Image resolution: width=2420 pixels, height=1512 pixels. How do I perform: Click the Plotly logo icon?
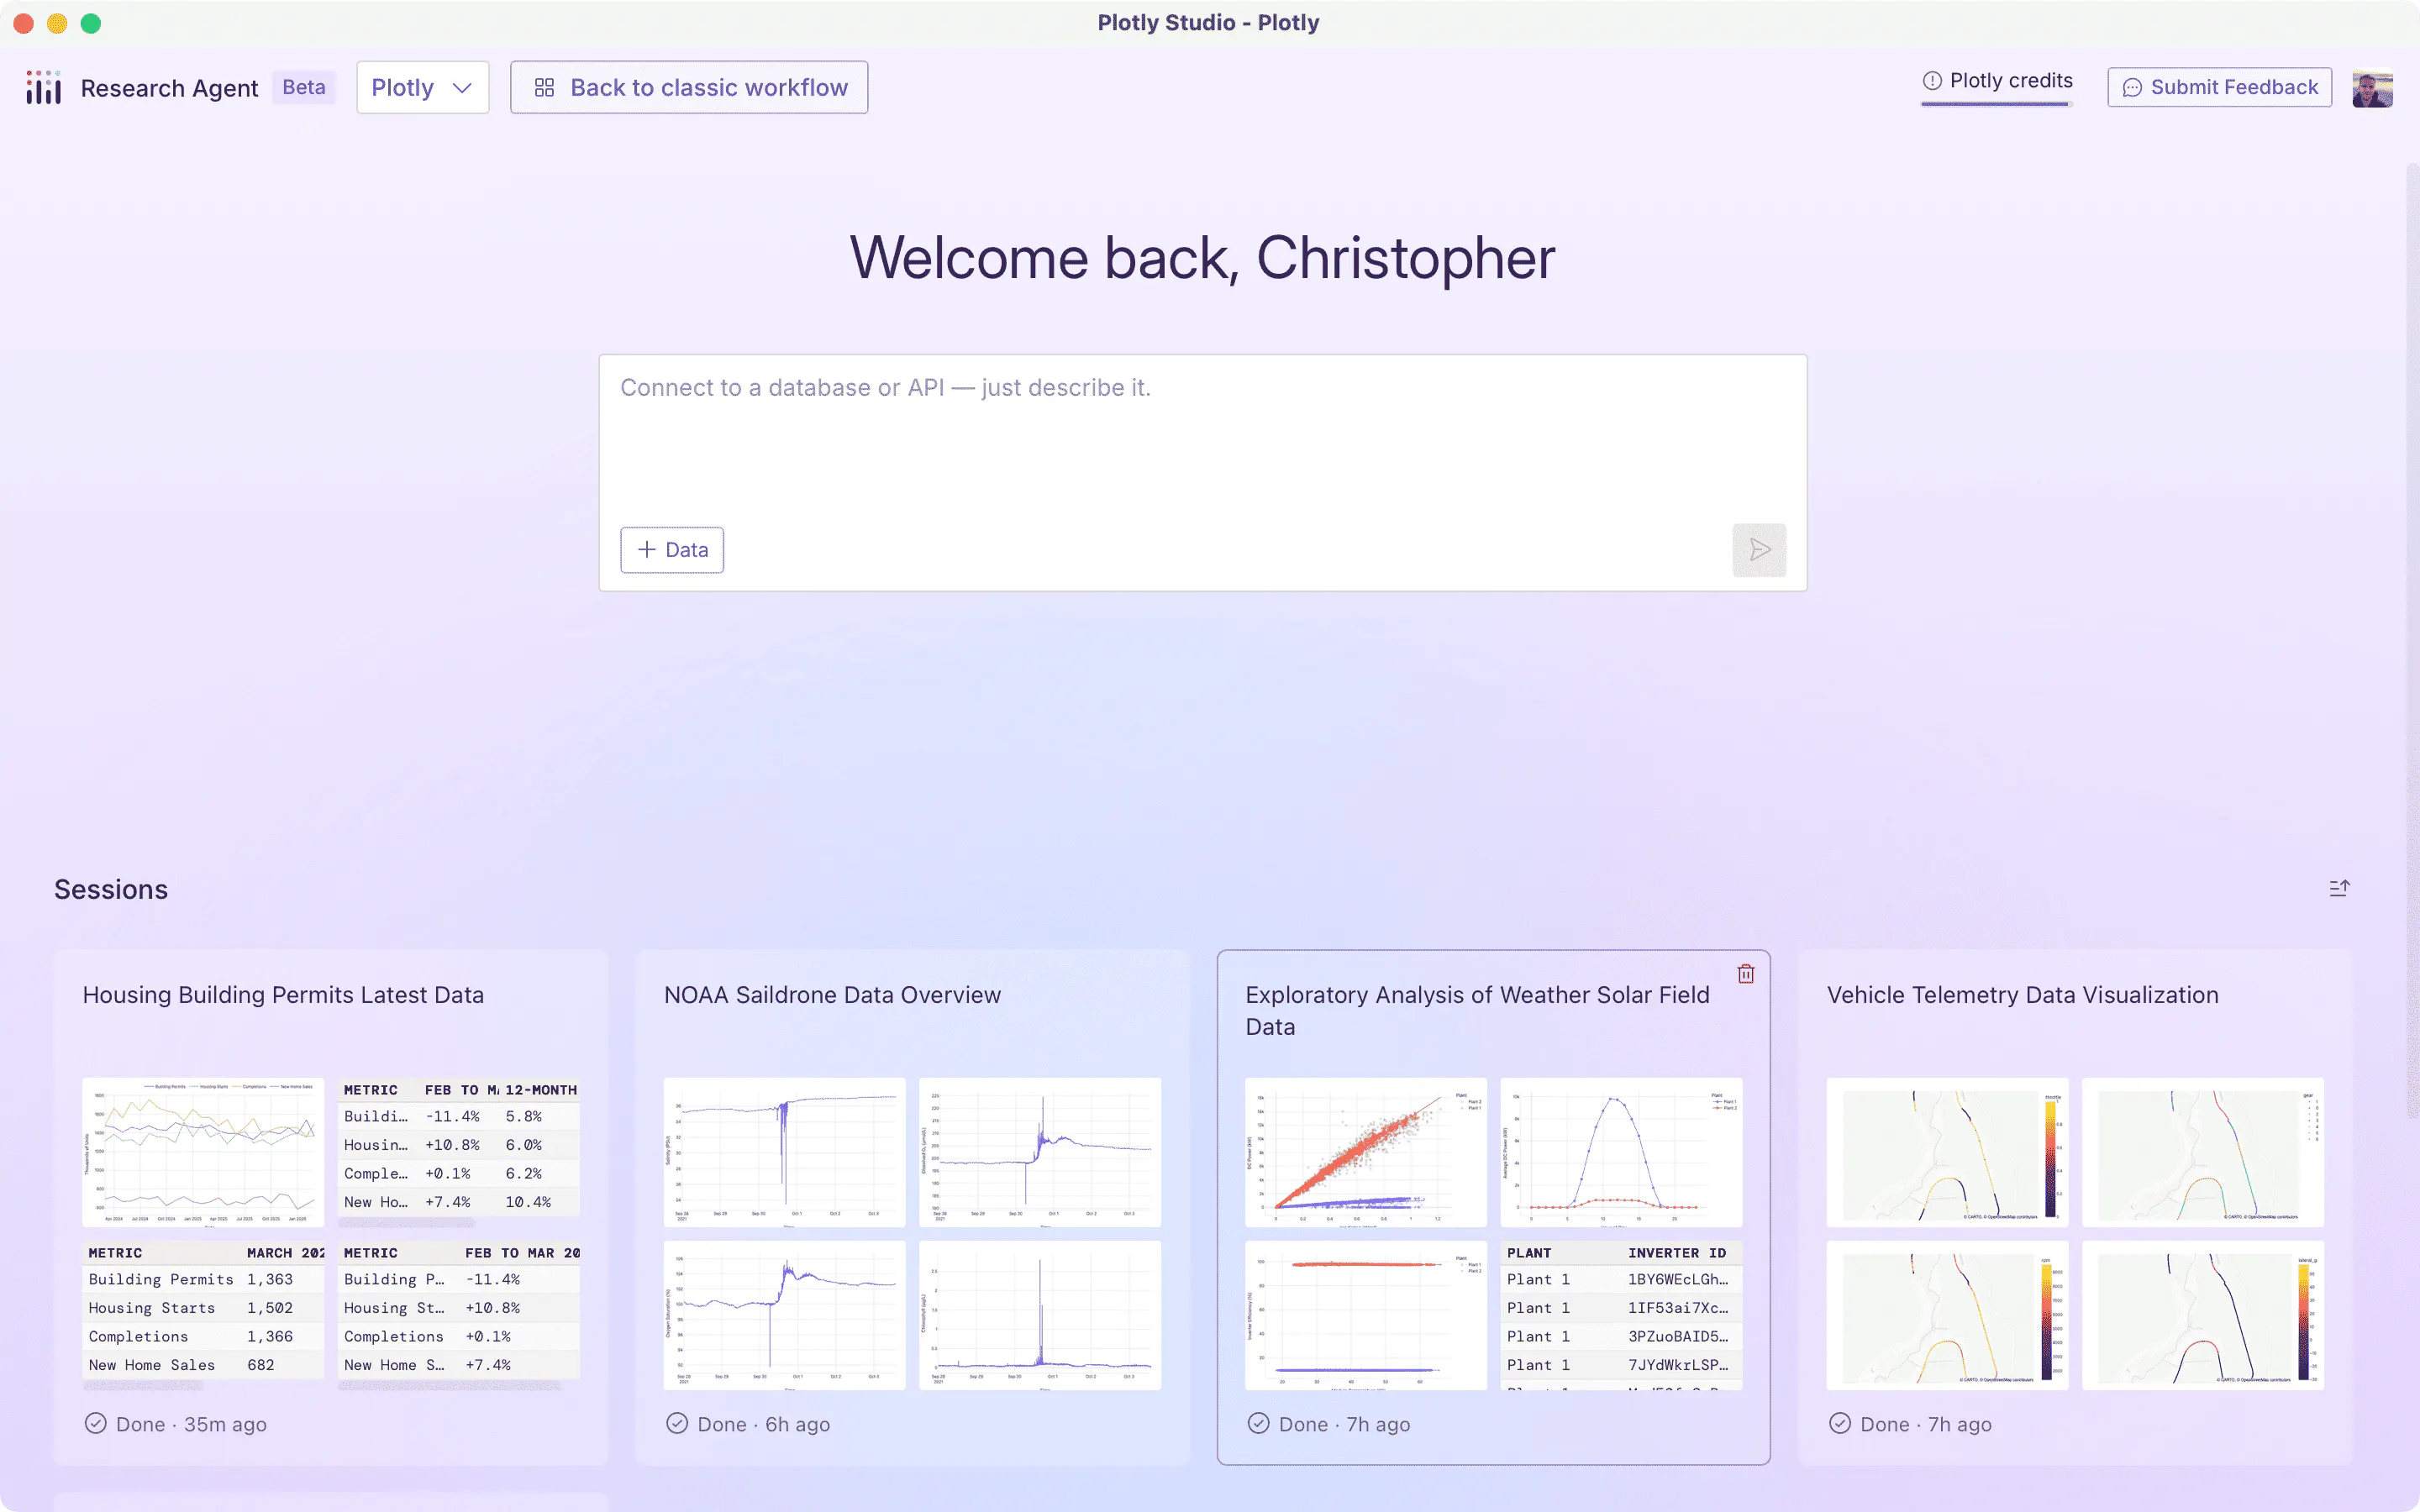point(43,88)
